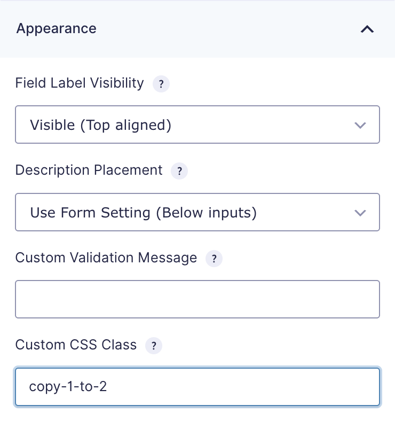
Task: Collapse the Appearance section with the chevron
Action: 367,29
